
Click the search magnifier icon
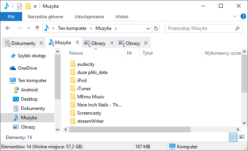237,28
